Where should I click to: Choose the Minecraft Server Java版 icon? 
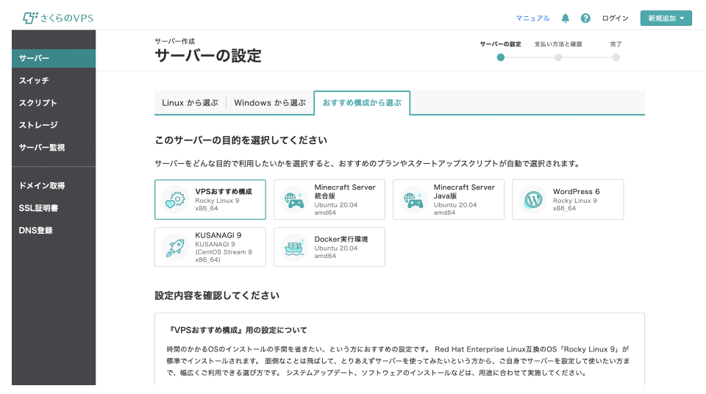pos(413,200)
